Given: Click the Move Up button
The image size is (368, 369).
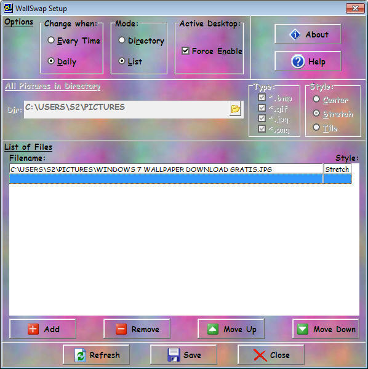Looking at the screenshot, I should 231,328.
